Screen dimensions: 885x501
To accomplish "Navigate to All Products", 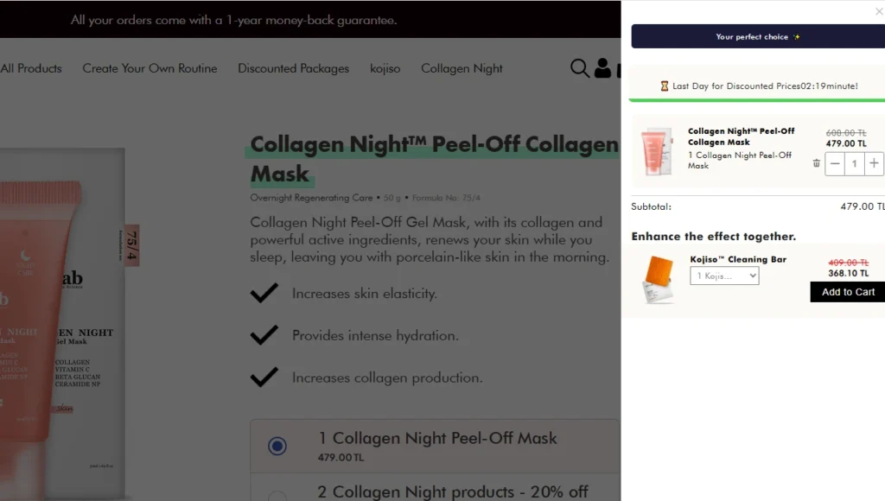I will 30,68.
